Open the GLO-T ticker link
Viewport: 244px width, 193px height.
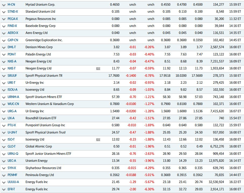tap(12, 146)
